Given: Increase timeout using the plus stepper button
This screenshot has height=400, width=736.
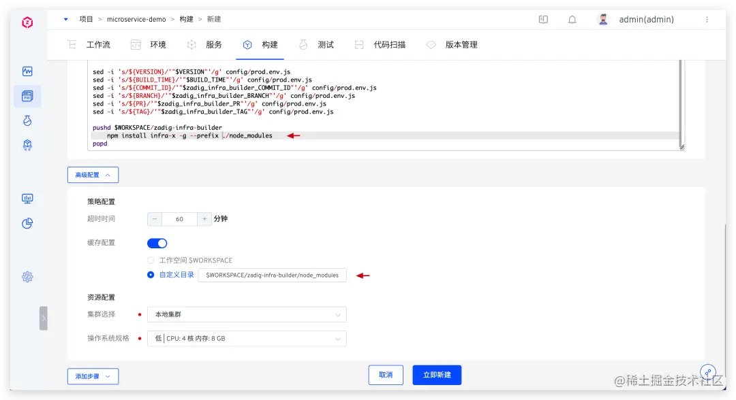Looking at the screenshot, I should coord(206,219).
